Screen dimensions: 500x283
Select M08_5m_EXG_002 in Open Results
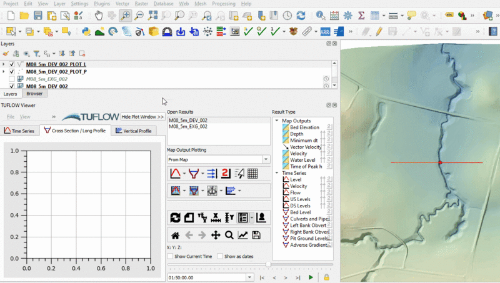click(188, 127)
